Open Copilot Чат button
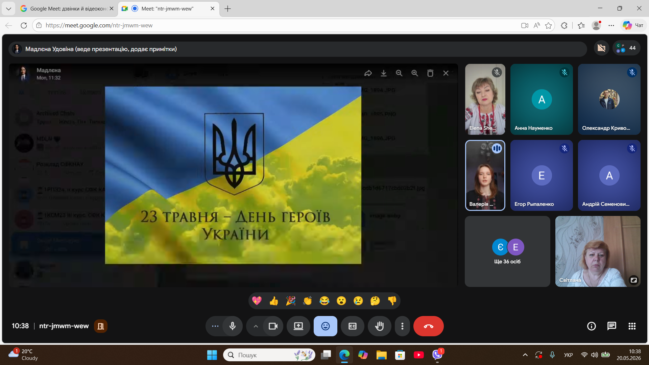This screenshot has height=365, width=649. click(x=633, y=25)
